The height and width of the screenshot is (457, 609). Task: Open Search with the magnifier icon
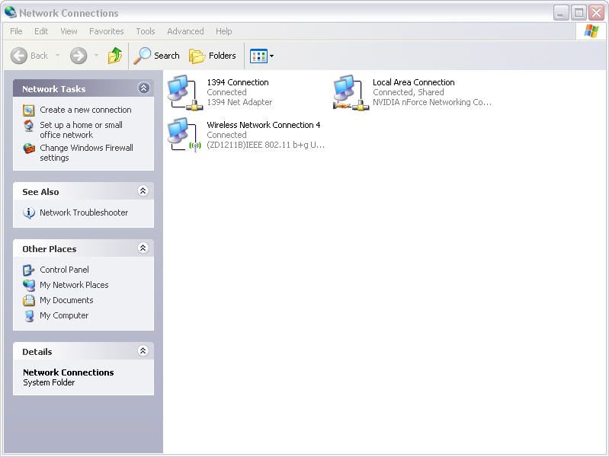click(143, 56)
